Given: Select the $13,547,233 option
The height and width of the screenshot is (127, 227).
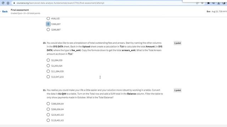Looking at the screenshot, I should (x=48, y=77).
